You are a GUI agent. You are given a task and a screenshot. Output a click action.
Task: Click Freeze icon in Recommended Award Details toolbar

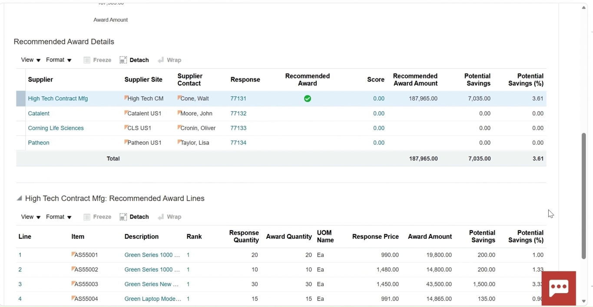[x=87, y=60]
